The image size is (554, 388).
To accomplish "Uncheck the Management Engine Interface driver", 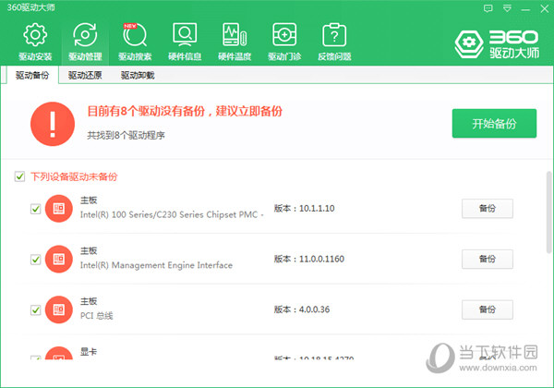I will pos(36,260).
